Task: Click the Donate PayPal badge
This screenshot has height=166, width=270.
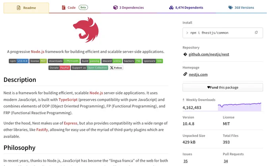Action: (x=59, y=68)
